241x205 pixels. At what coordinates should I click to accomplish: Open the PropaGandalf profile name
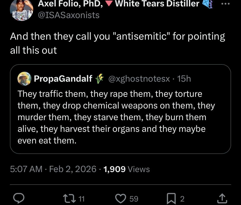(x=63, y=78)
